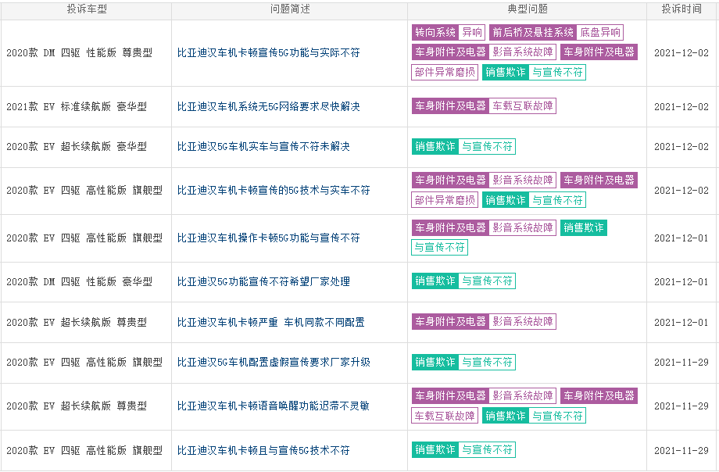Click 销售欺诈 tag in 要求厂家升级 row
The width and height of the screenshot is (719, 472).
pyautogui.click(x=435, y=362)
